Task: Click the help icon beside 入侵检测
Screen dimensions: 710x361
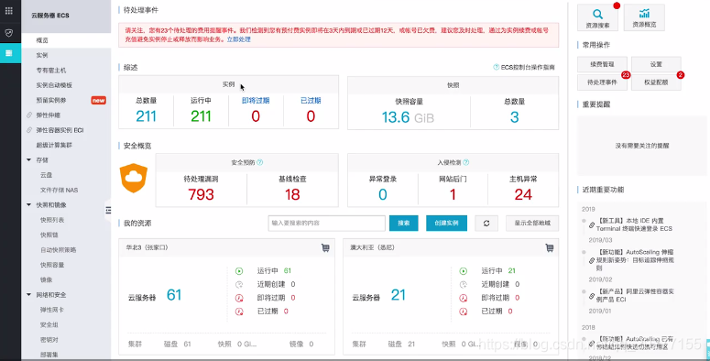Action: click(x=466, y=162)
